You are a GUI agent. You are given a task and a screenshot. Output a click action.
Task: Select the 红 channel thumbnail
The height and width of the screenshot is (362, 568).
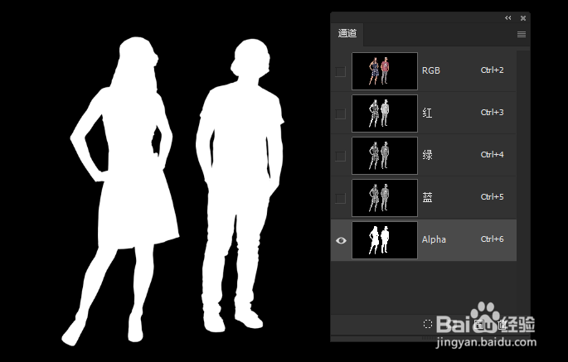pos(385,113)
